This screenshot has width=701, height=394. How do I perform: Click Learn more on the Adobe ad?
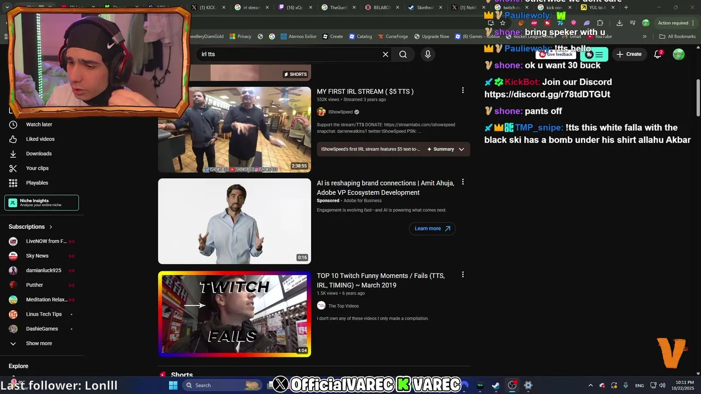point(432,228)
